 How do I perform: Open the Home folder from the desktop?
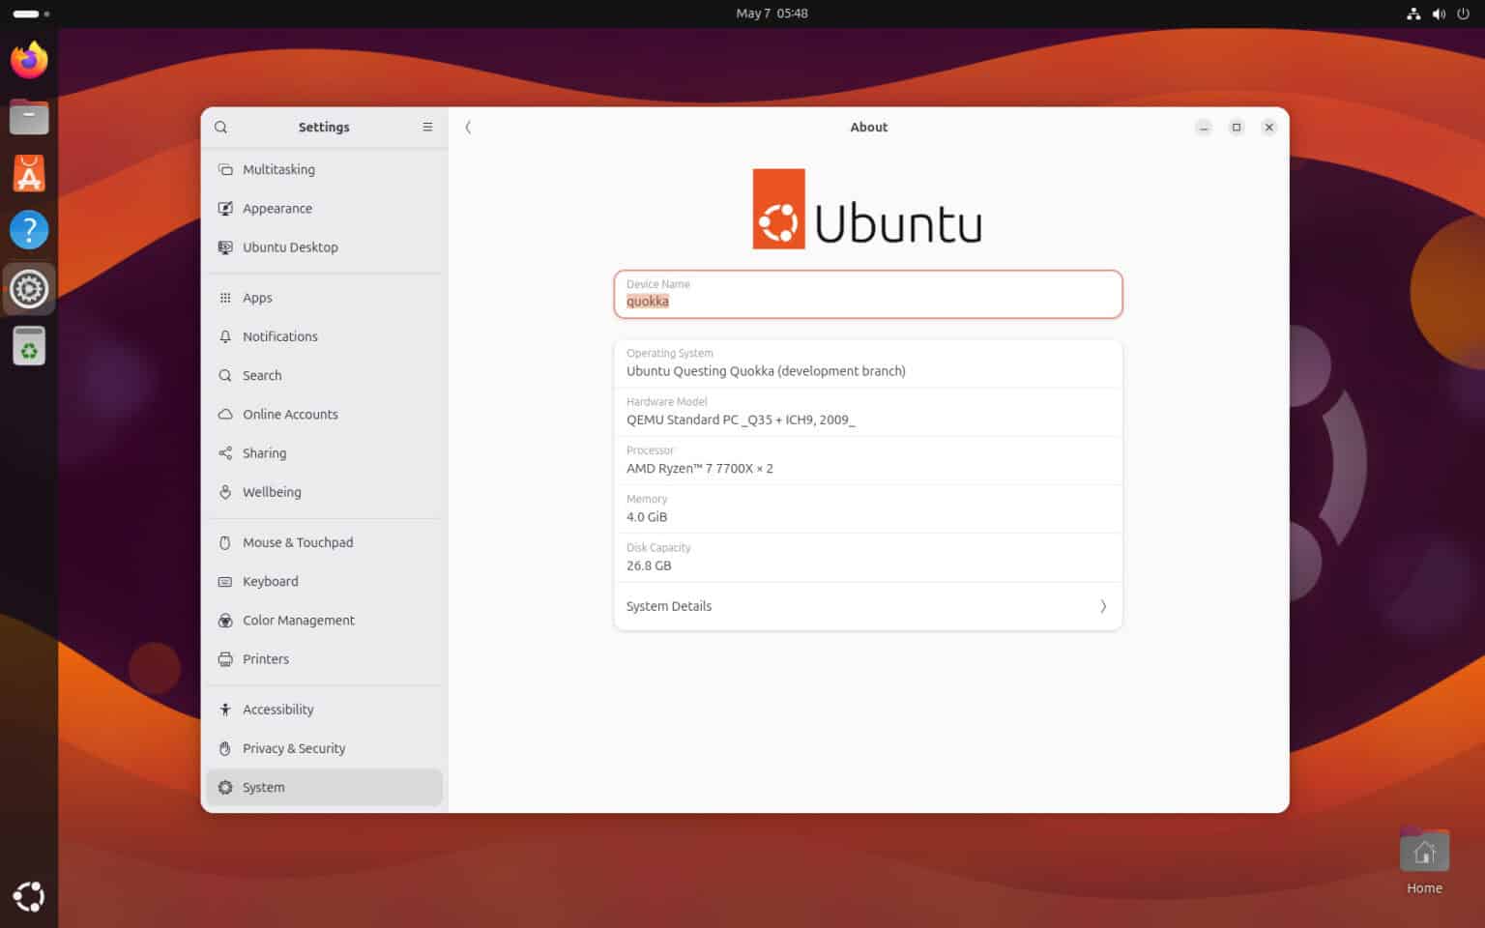point(1424,851)
